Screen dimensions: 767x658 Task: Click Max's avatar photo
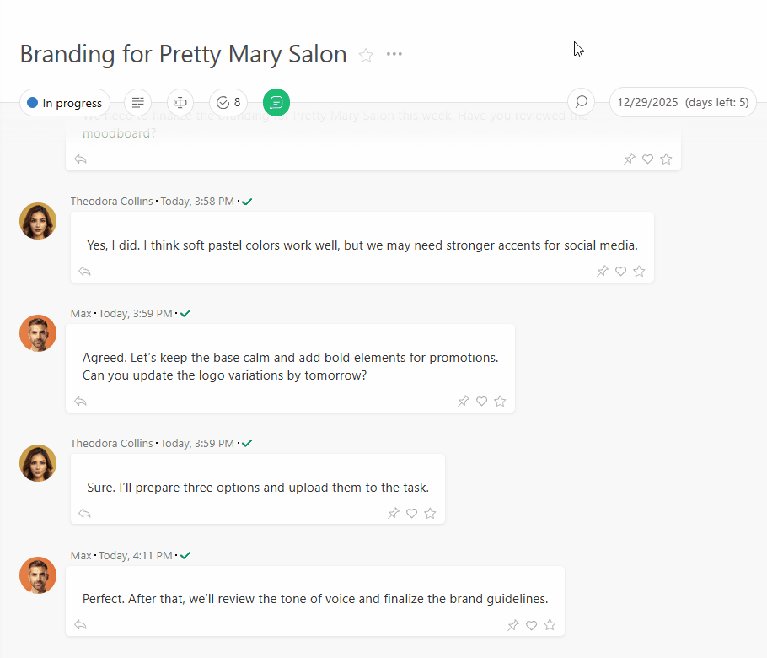click(x=37, y=333)
